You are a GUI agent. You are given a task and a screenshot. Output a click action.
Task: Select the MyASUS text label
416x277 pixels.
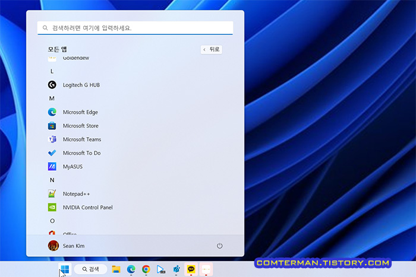73,167
